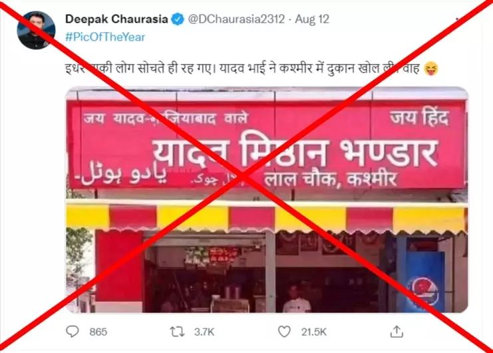View the 21.5K likes count
The image size is (493, 353).
pyautogui.click(x=314, y=332)
